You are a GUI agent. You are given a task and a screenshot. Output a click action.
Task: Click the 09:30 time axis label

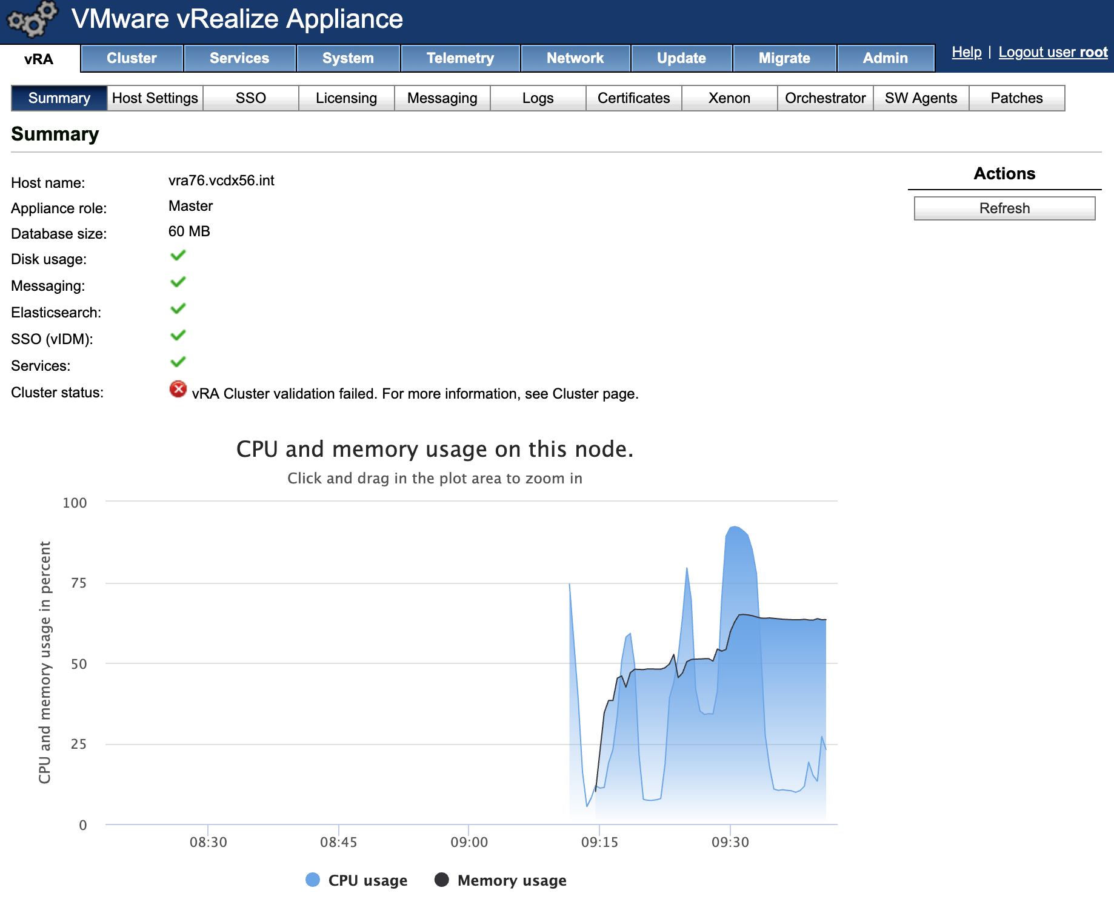730,842
